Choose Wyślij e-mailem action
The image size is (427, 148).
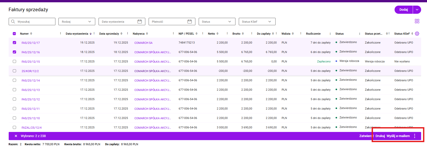(x=398, y=136)
